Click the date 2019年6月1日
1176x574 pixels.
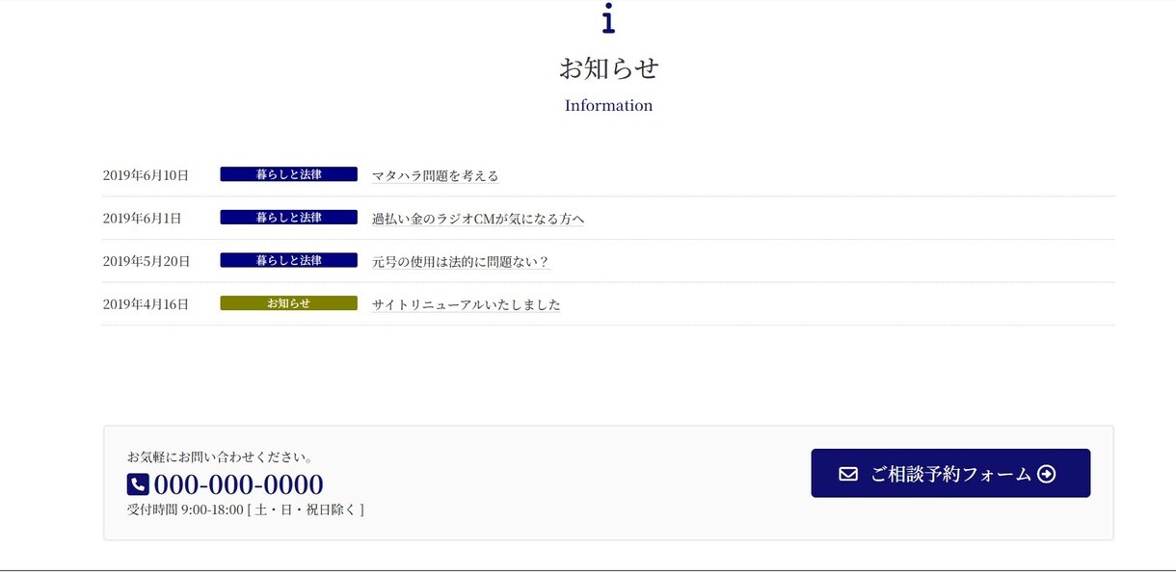tap(143, 219)
